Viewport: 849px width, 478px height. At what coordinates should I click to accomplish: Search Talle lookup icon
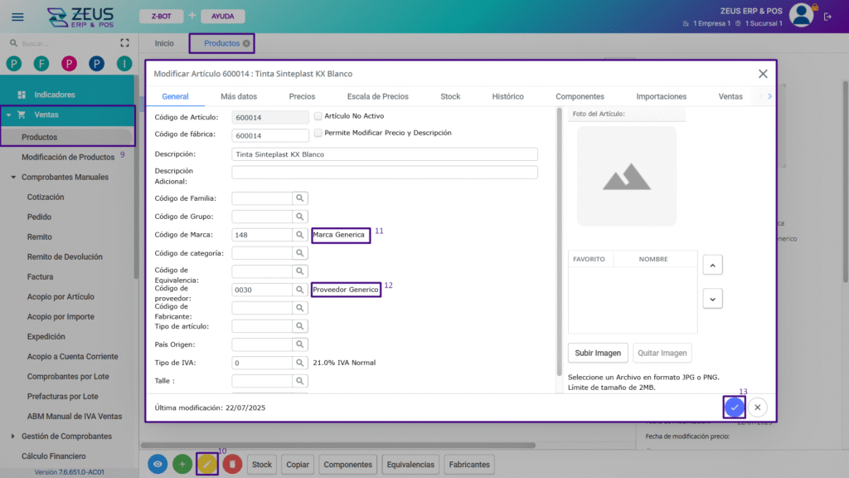point(299,381)
